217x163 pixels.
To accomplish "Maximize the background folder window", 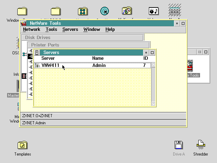I will (x=206, y=52).
